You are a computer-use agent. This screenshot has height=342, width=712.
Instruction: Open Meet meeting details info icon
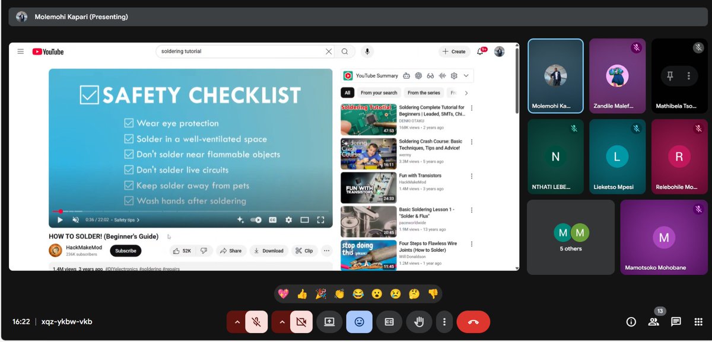click(x=631, y=322)
